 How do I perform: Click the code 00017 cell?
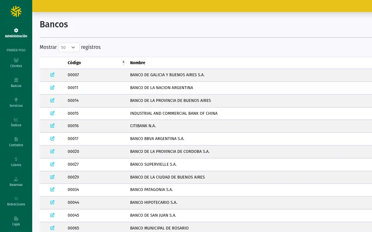pos(73,139)
